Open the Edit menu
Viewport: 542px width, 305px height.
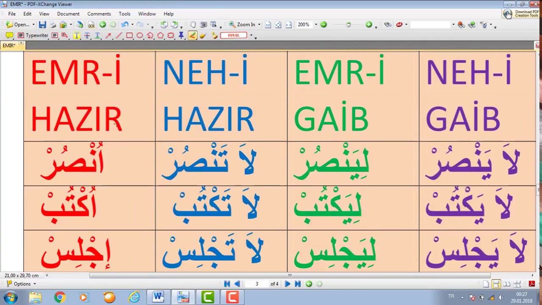[27, 14]
